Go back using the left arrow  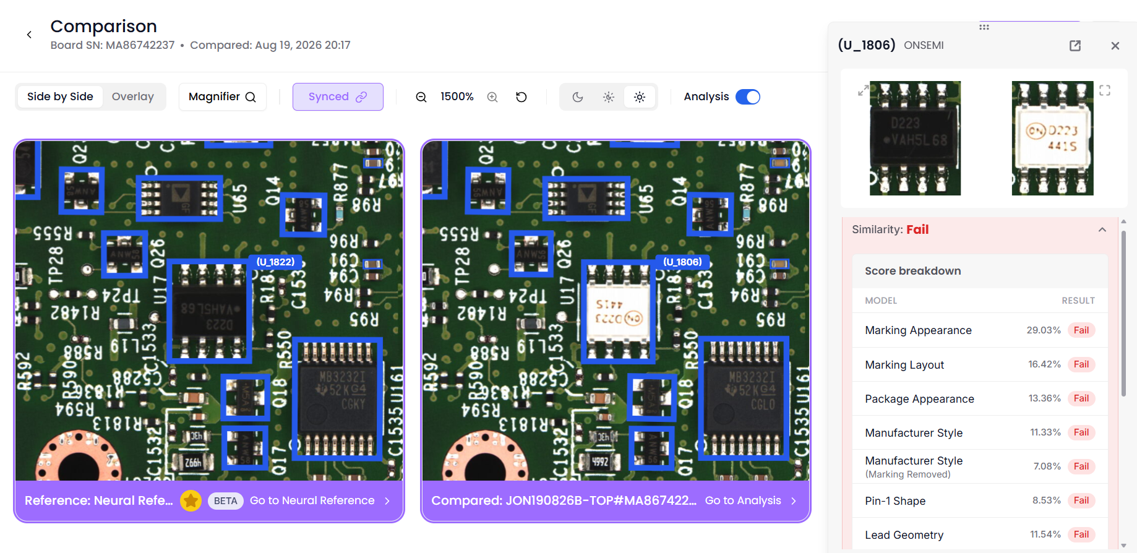[x=29, y=35]
